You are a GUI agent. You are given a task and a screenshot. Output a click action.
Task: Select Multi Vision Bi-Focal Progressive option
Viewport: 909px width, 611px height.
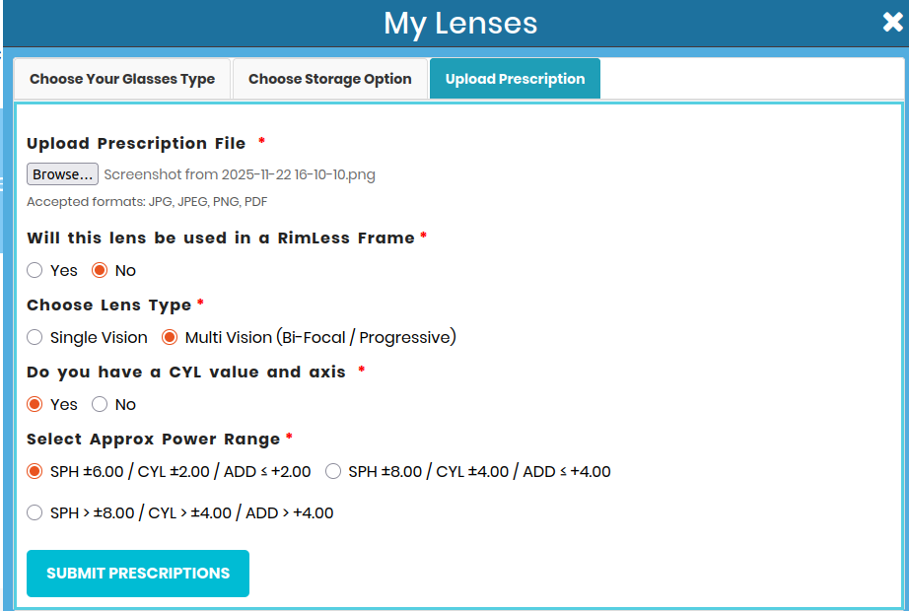point(169,337)
